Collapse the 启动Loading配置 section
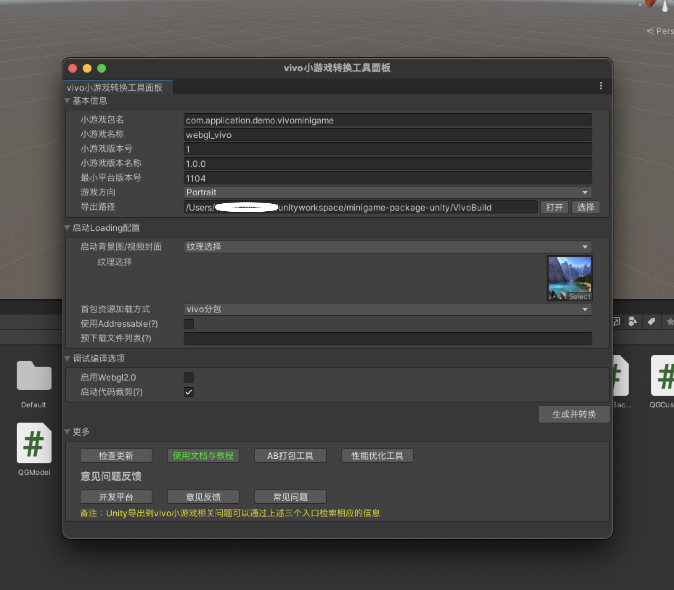The image size is (674, 590). click(x=67, y=228)
